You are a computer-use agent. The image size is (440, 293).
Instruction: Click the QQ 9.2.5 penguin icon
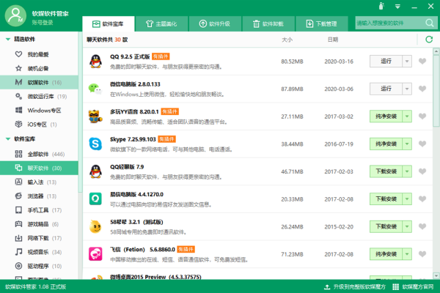(95, 61)
